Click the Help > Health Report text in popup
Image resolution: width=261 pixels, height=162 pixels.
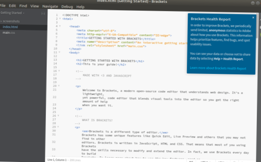pyautogui.click(x=228, y=59)
